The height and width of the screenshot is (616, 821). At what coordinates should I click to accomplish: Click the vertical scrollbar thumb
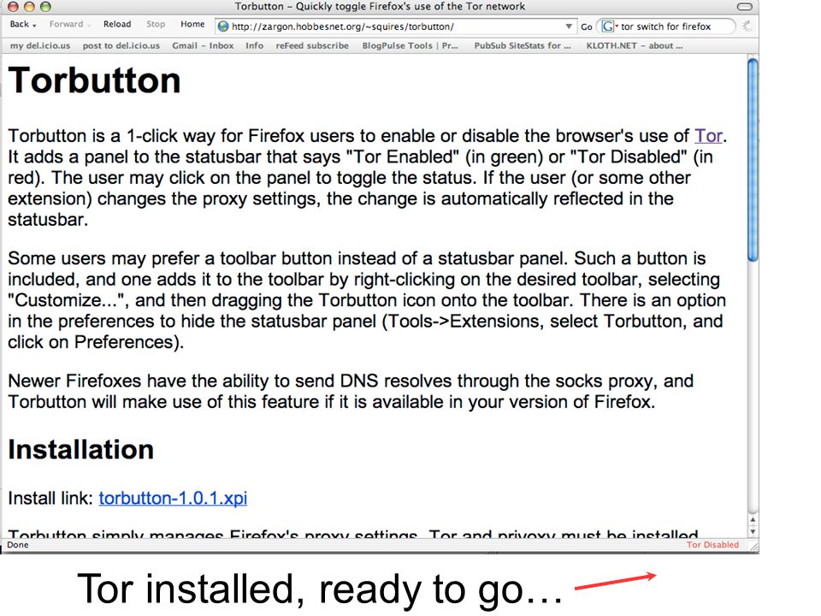coord(753,160)
